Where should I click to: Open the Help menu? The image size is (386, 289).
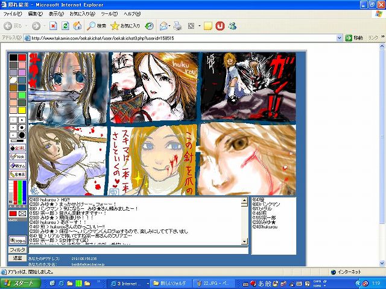(x=132, y=14)
